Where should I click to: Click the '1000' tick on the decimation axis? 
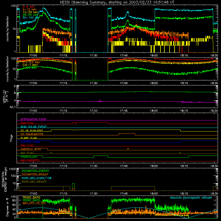[12, 169]
